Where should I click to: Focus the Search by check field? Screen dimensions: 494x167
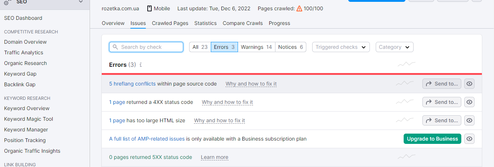tap(146, 47)
